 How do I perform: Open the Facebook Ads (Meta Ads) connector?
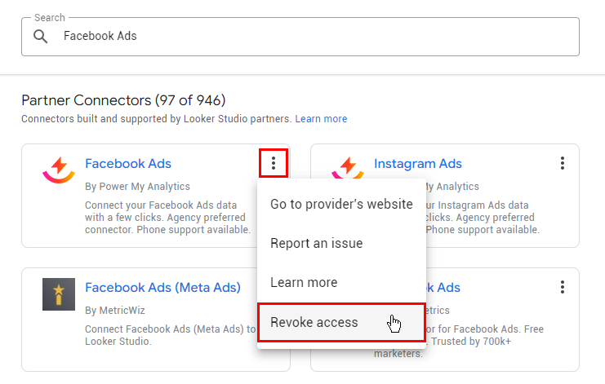(x=162, y=288)
